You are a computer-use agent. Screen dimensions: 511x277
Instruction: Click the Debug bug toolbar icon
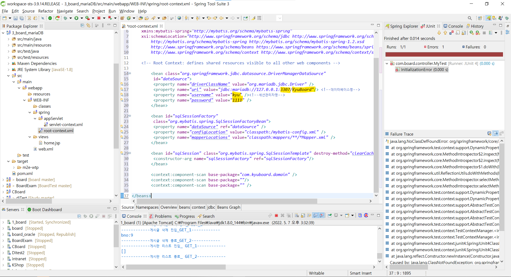click(x=65, y=18)
